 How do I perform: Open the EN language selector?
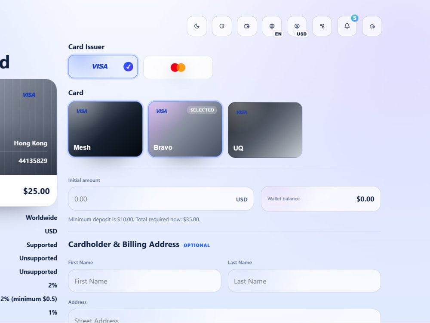click(x=272, y=26)
